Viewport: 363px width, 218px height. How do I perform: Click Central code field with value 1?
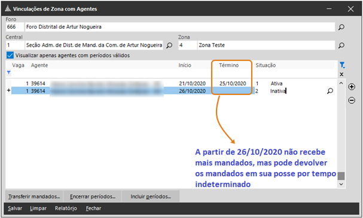point(15,45)
